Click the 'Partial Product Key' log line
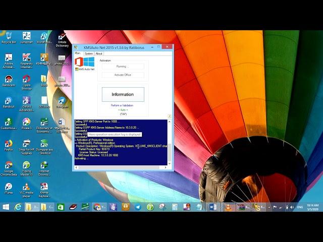The width and height of the screenshot is (323, 242). click(x=94, y=149)
